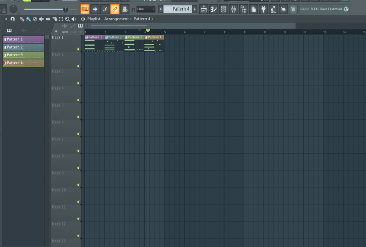This screenshot has width=366, height=247.
Task: Select the dashed-square Select tool
Action: point(61,19)
